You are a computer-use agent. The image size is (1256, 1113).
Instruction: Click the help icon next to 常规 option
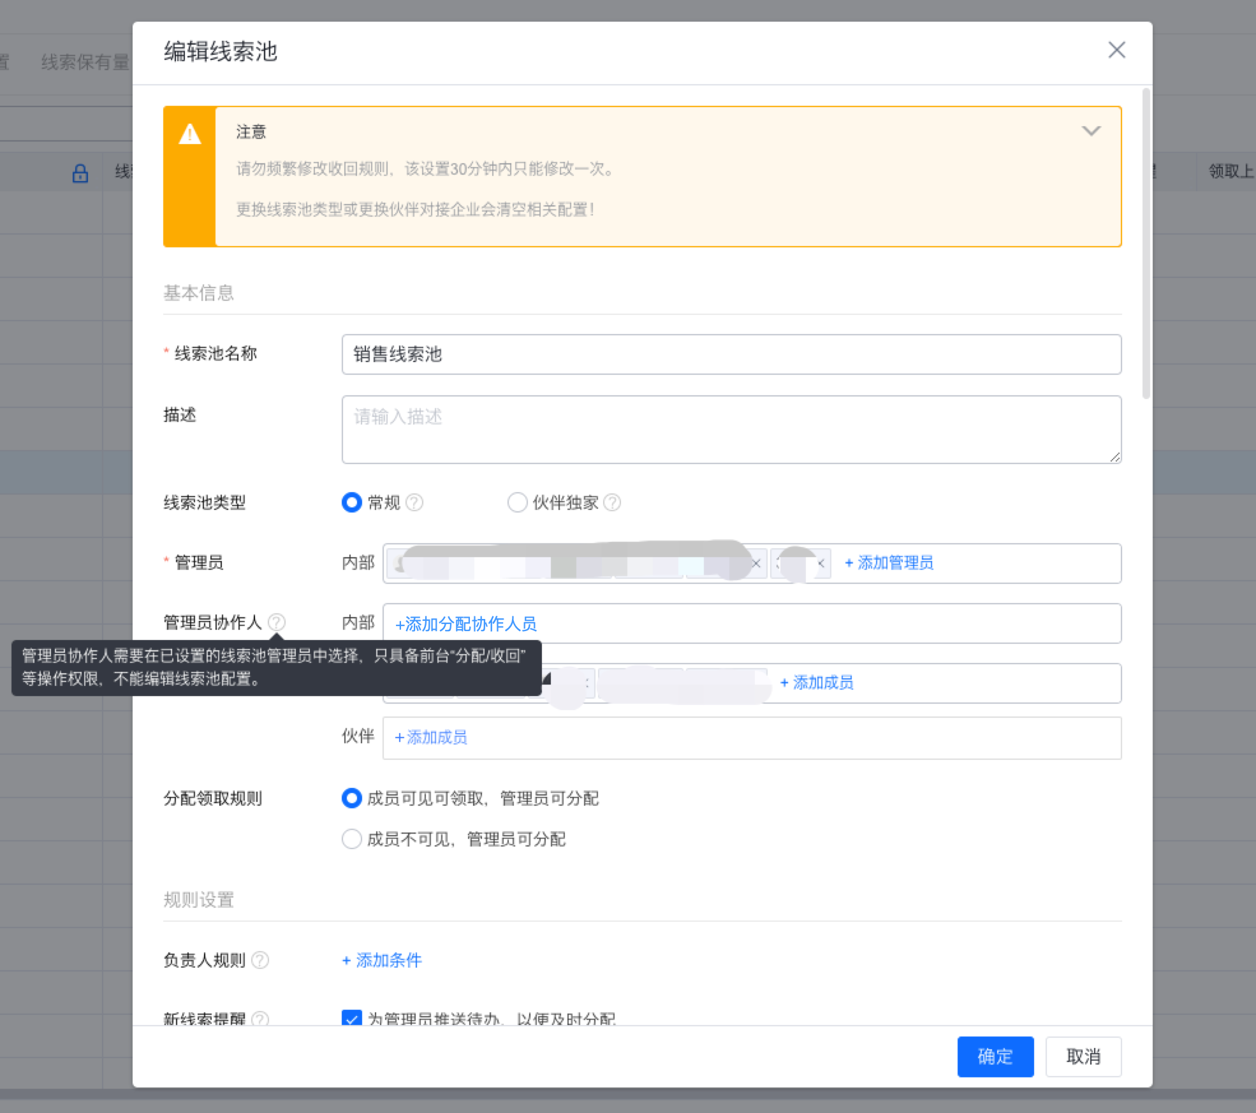click(415, 503)
